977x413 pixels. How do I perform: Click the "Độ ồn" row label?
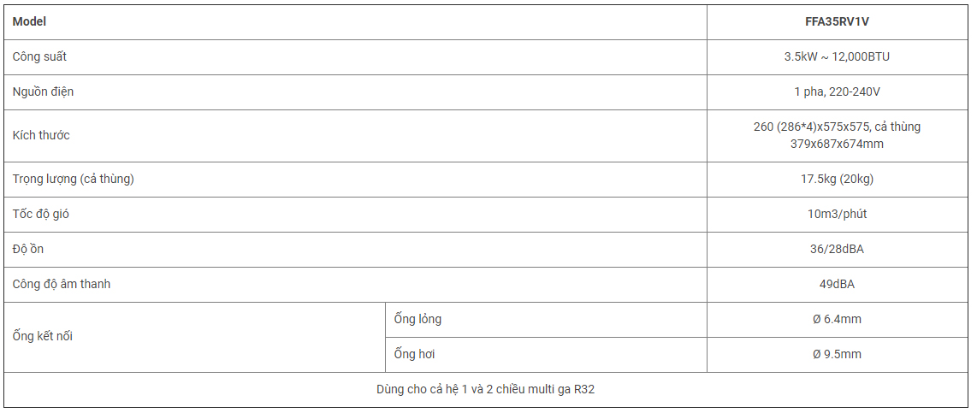point(30,249)
